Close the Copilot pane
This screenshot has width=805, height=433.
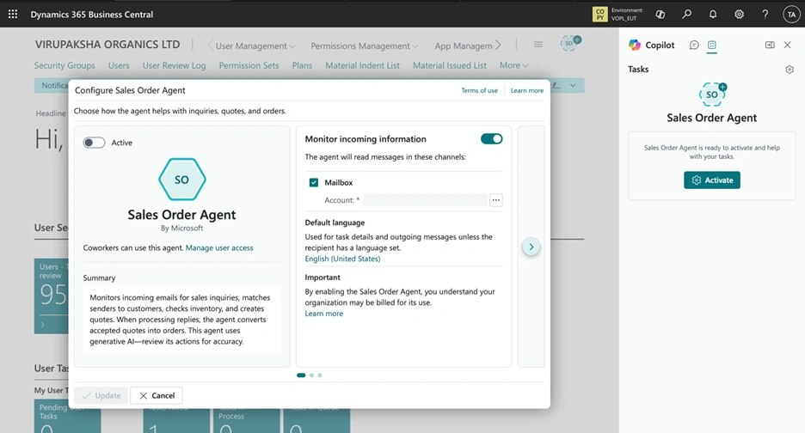[x=787, y=46]
